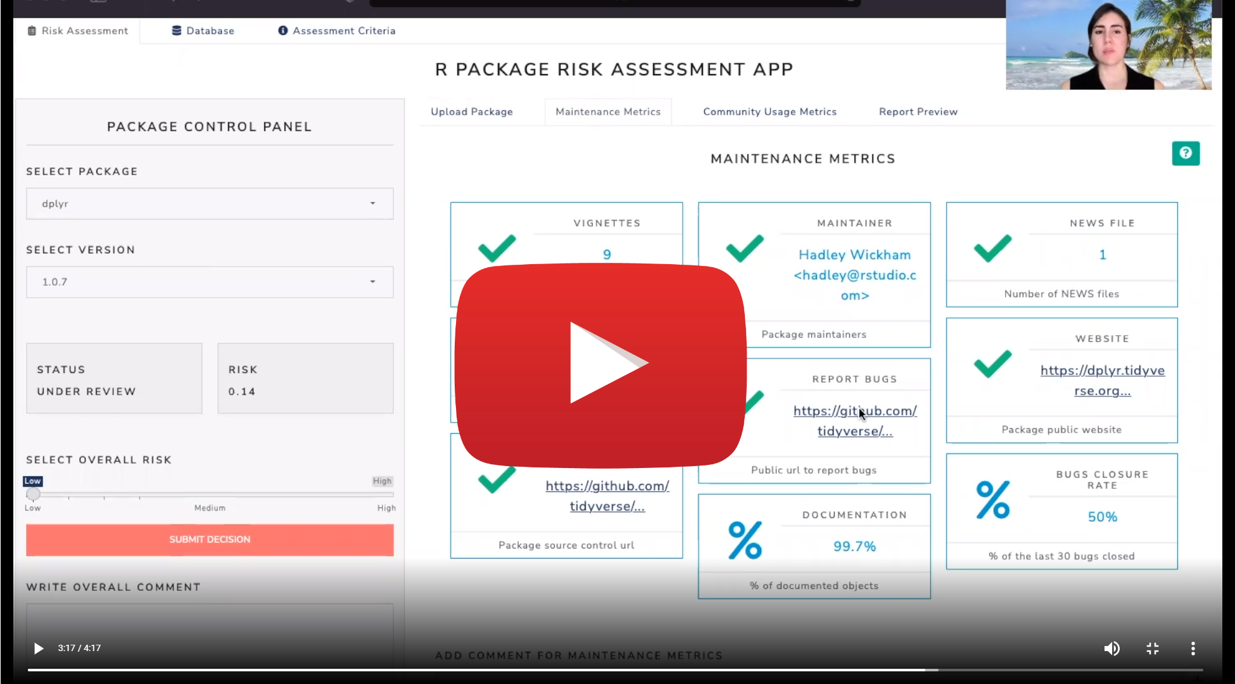This screenshot has height=684, width=1235.
Task: Click the 'Public url to report bugs' caption
Action: [814, 470]
